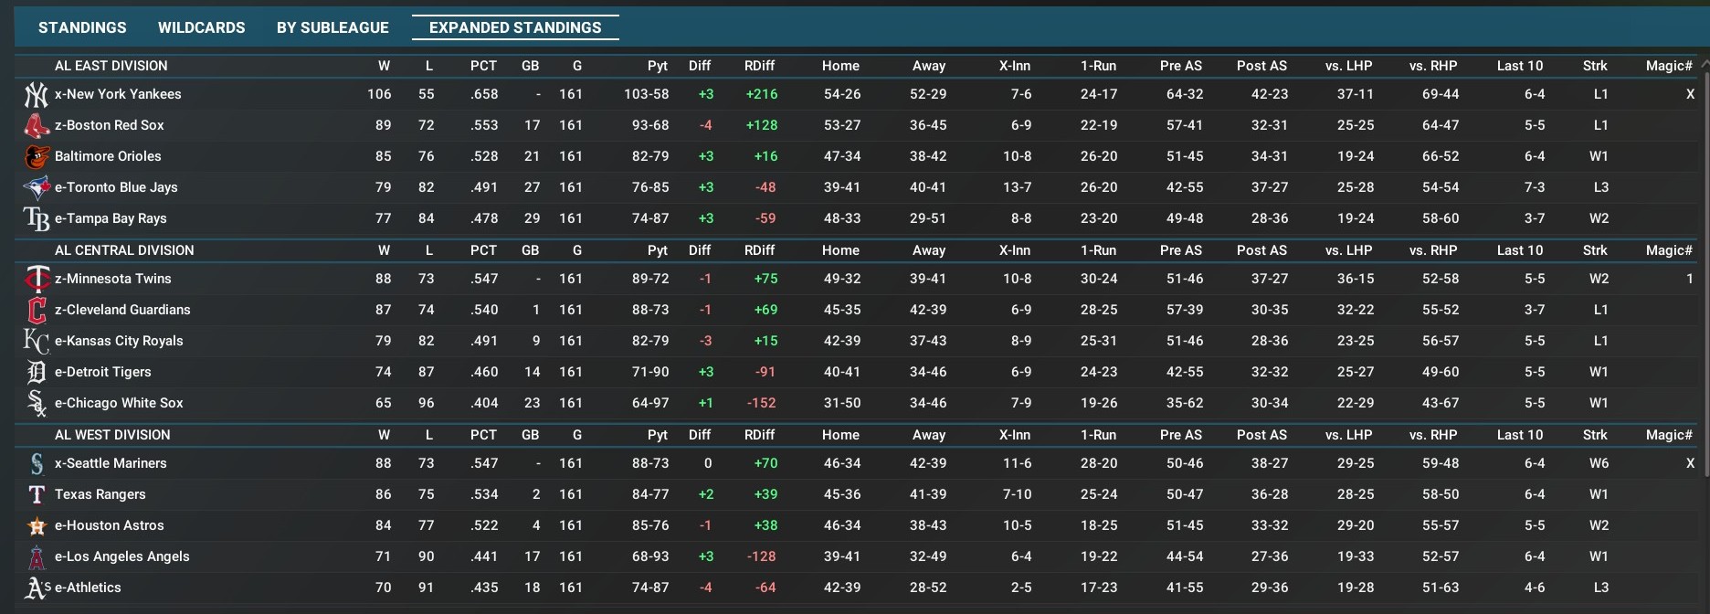Click the Boston Red Sox logo icon
This screenshot has width=1710, height=614.
36,126
